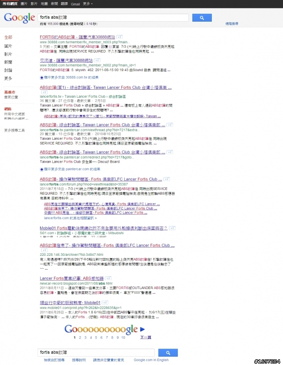This screenshot has height=365, width=283.
Task: Click 檢視自訂搜尋 link at bottom
Action: [x=54, y=360]
